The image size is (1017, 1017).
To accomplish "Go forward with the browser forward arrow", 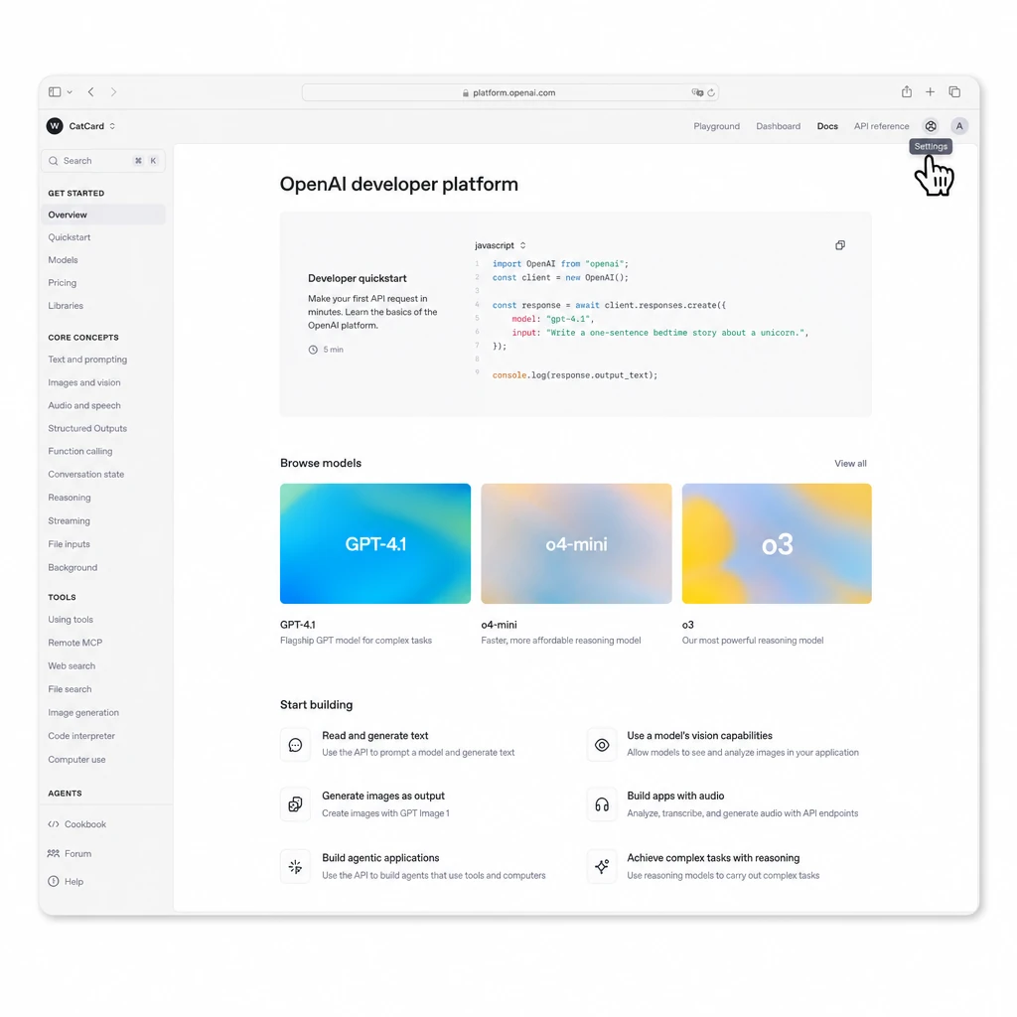I will (113, 92).
